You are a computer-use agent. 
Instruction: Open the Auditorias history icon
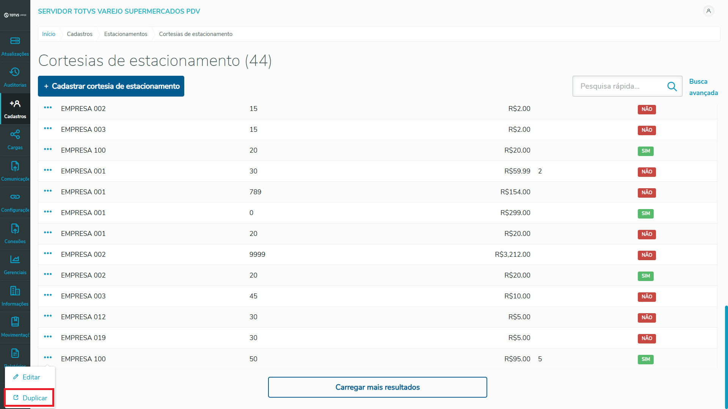tap(15, 72)
